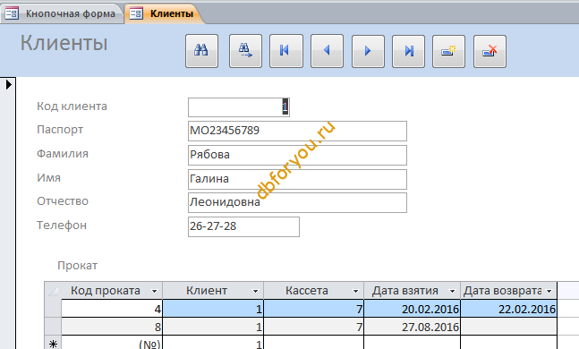Click return date cell 22.02.2016

click(x=509, y=309)
